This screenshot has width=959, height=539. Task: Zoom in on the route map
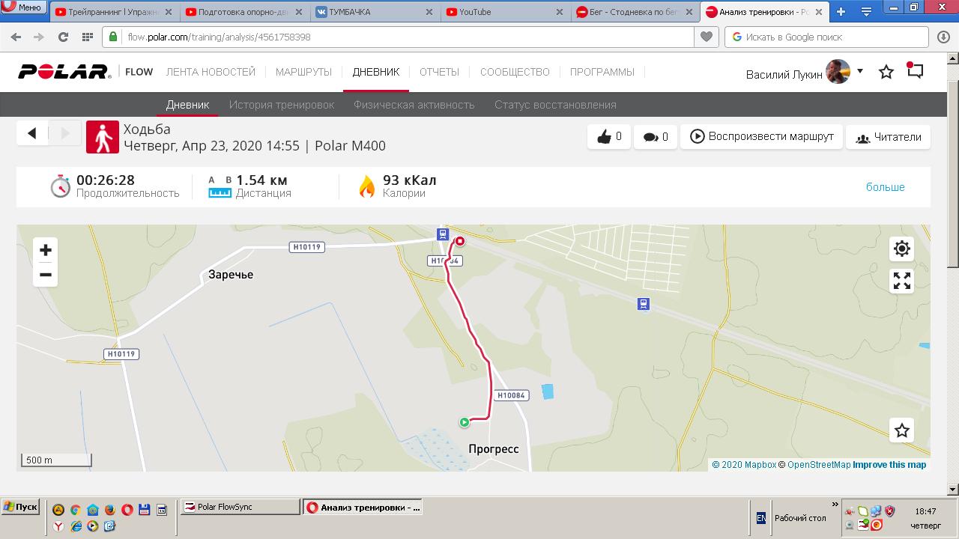[x=45, y=250]
